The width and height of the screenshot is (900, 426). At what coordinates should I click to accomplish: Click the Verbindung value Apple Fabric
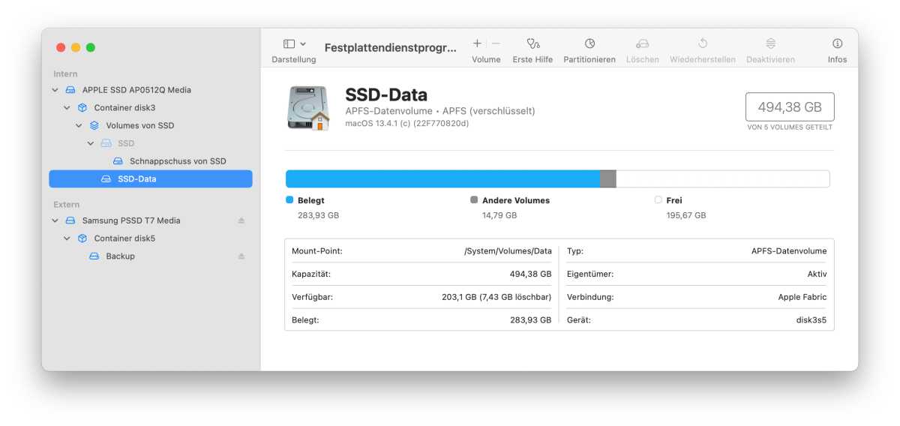click(x=802, y=297)
